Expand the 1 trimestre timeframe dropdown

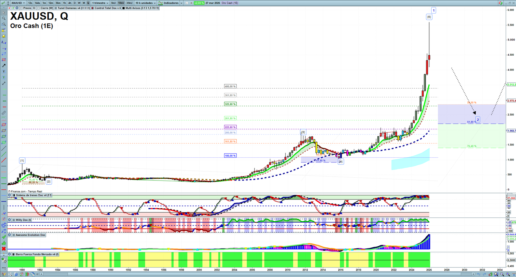tap(100, 3)
